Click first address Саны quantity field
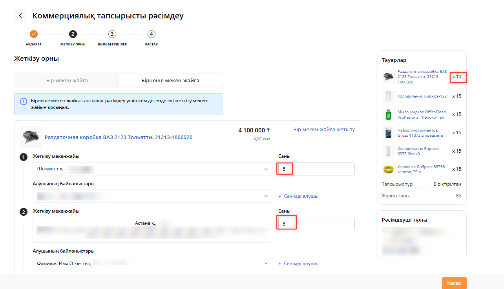 [316, 169]
